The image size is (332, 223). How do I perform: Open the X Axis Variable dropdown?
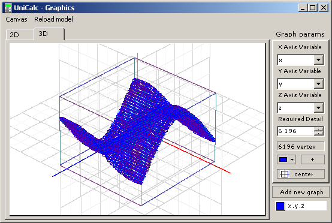tap(318, 60)
